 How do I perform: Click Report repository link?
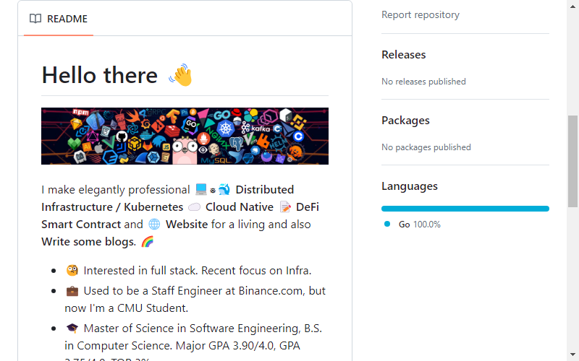coord(420,14)
